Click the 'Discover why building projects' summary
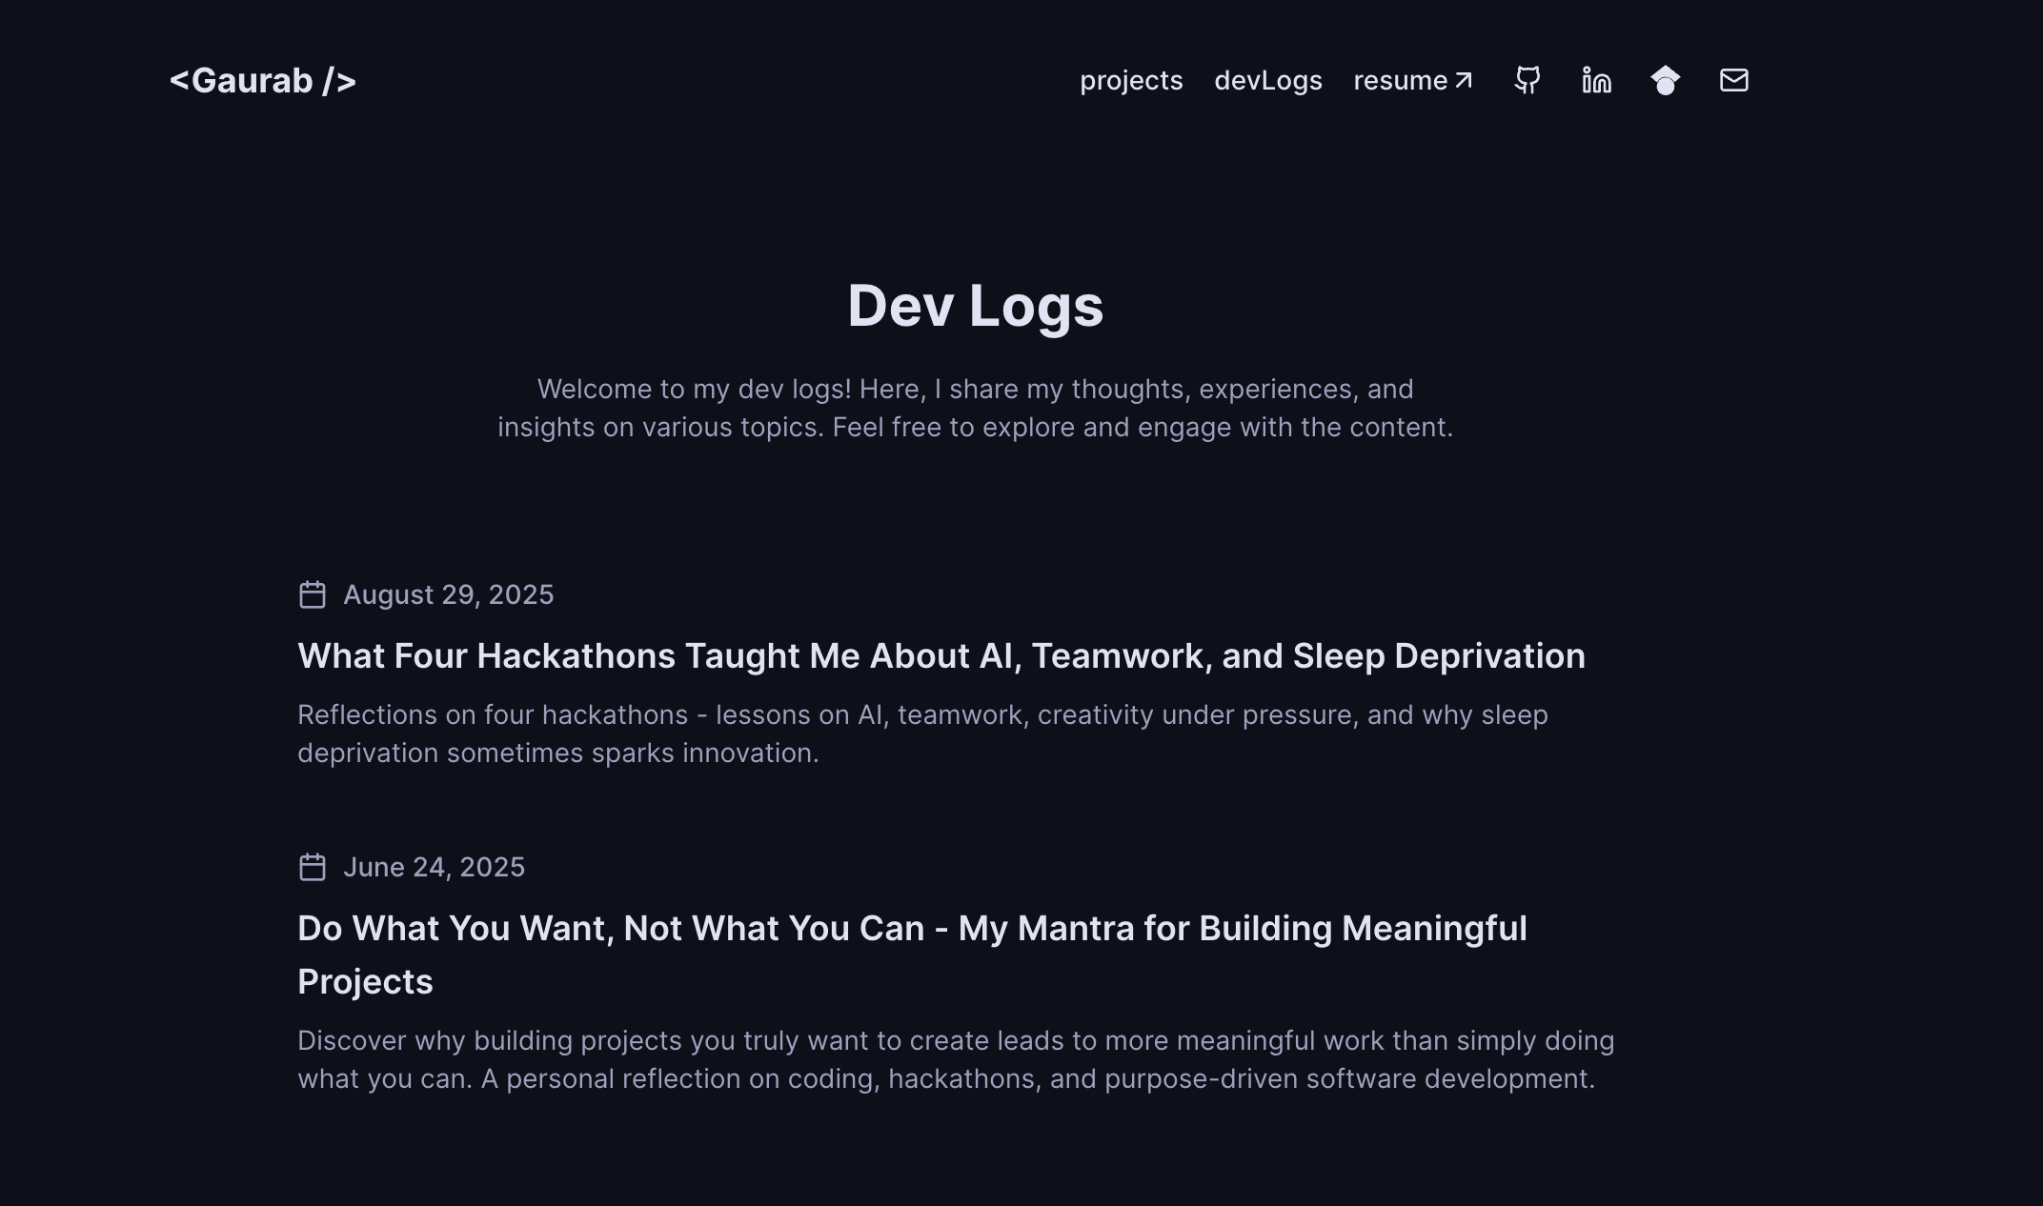 click(x=956, y=1059)
